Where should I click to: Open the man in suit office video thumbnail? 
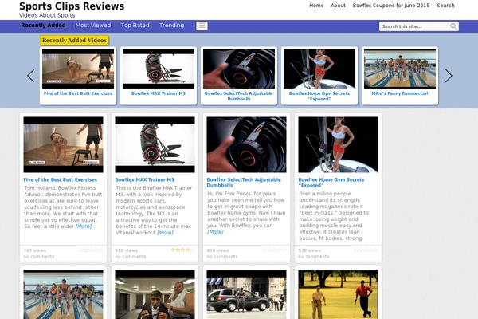pos(155,294)
